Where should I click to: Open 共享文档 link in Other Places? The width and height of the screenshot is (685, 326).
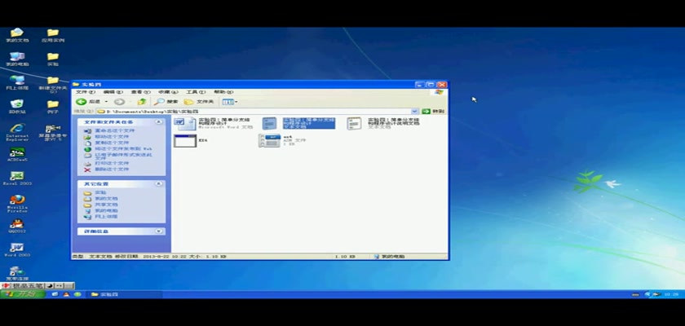[x=106, y=205]
